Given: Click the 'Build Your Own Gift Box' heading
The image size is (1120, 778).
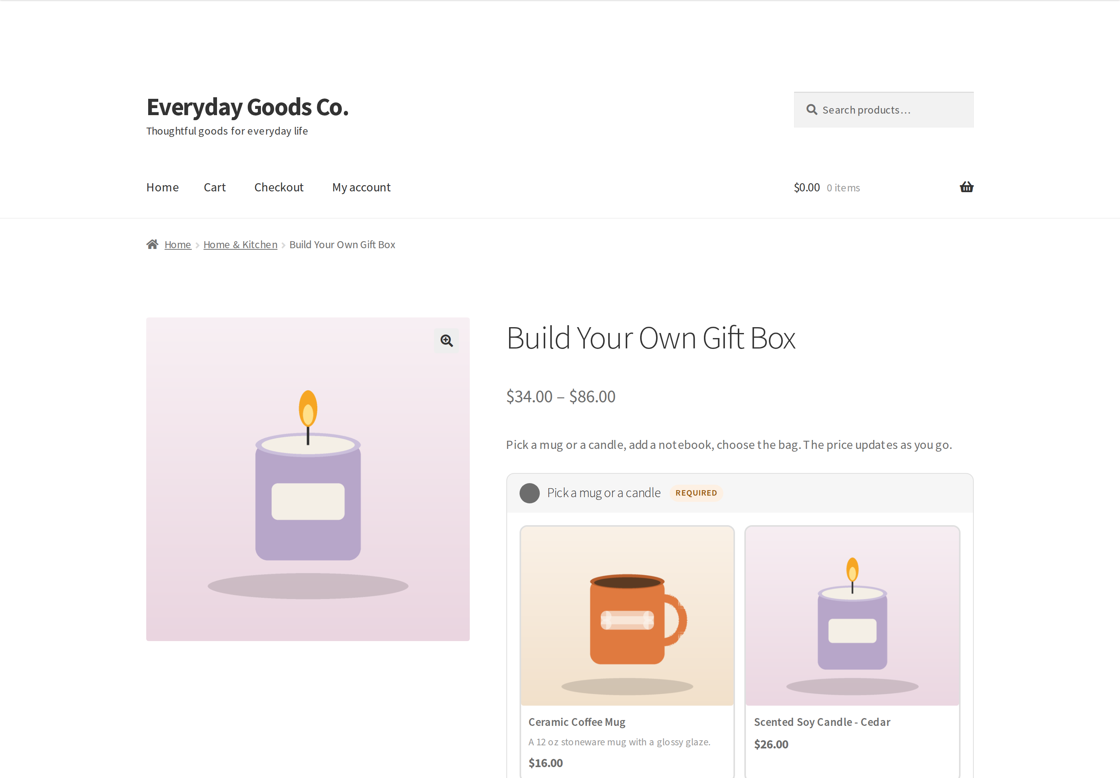Looking at the screenshot, I should (651, 338).
